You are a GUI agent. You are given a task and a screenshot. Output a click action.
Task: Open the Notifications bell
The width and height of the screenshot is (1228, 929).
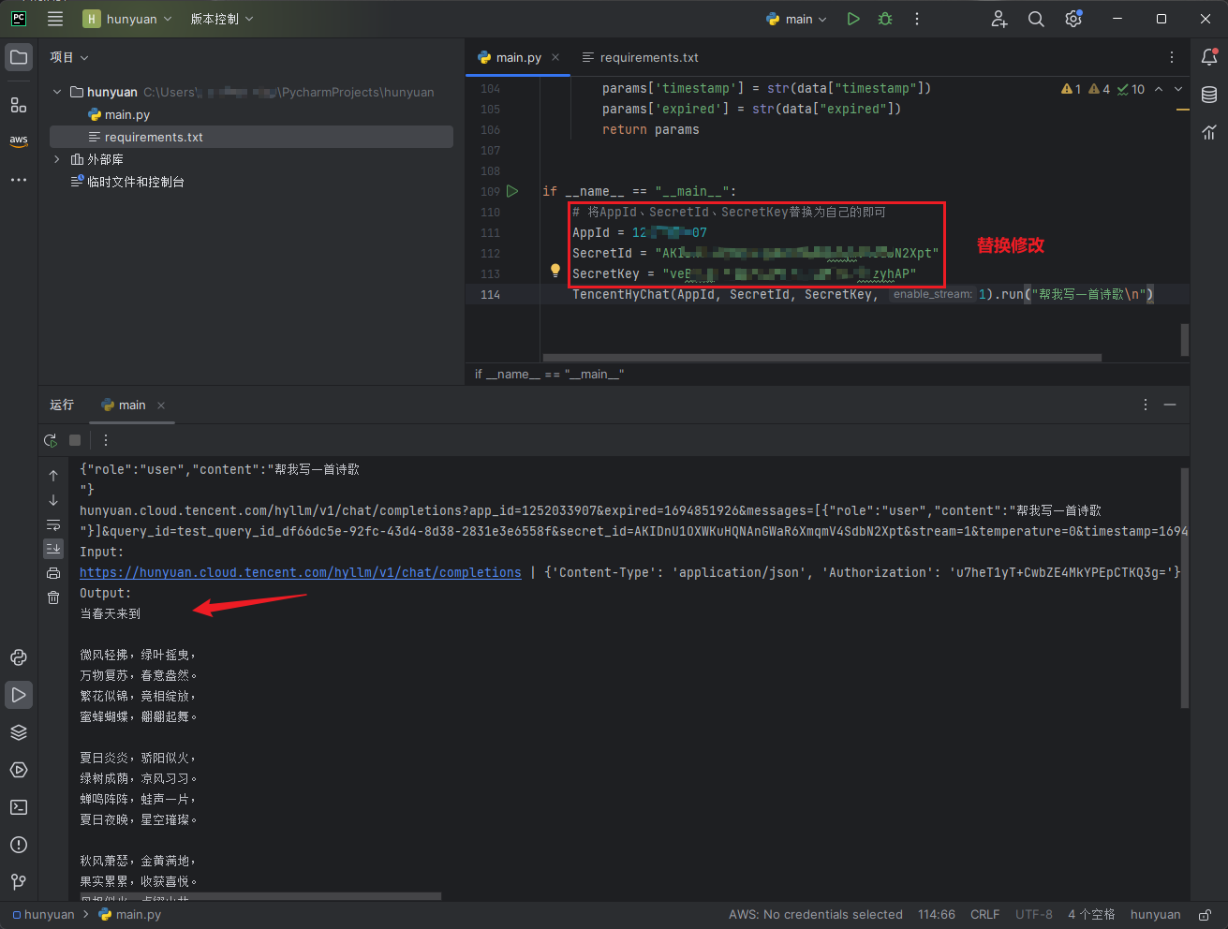coord(1209,57)
